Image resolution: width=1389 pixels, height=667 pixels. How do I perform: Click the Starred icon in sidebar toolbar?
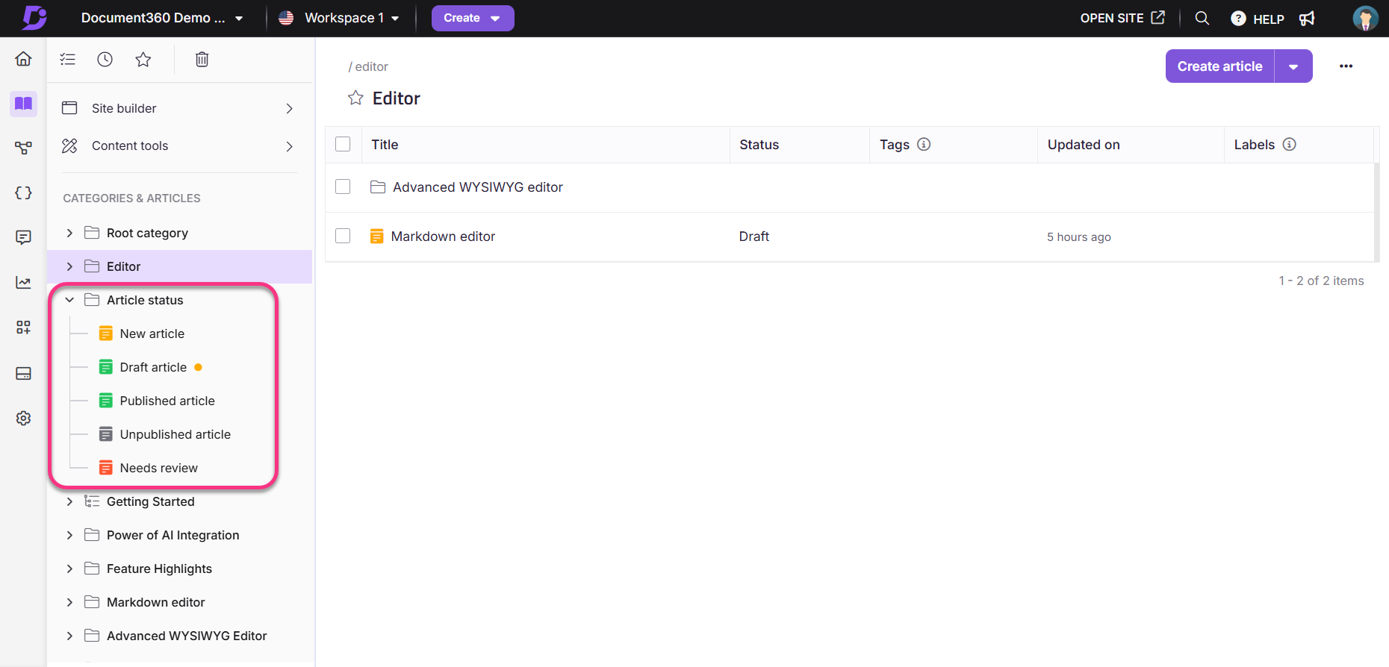click(143, 59)
